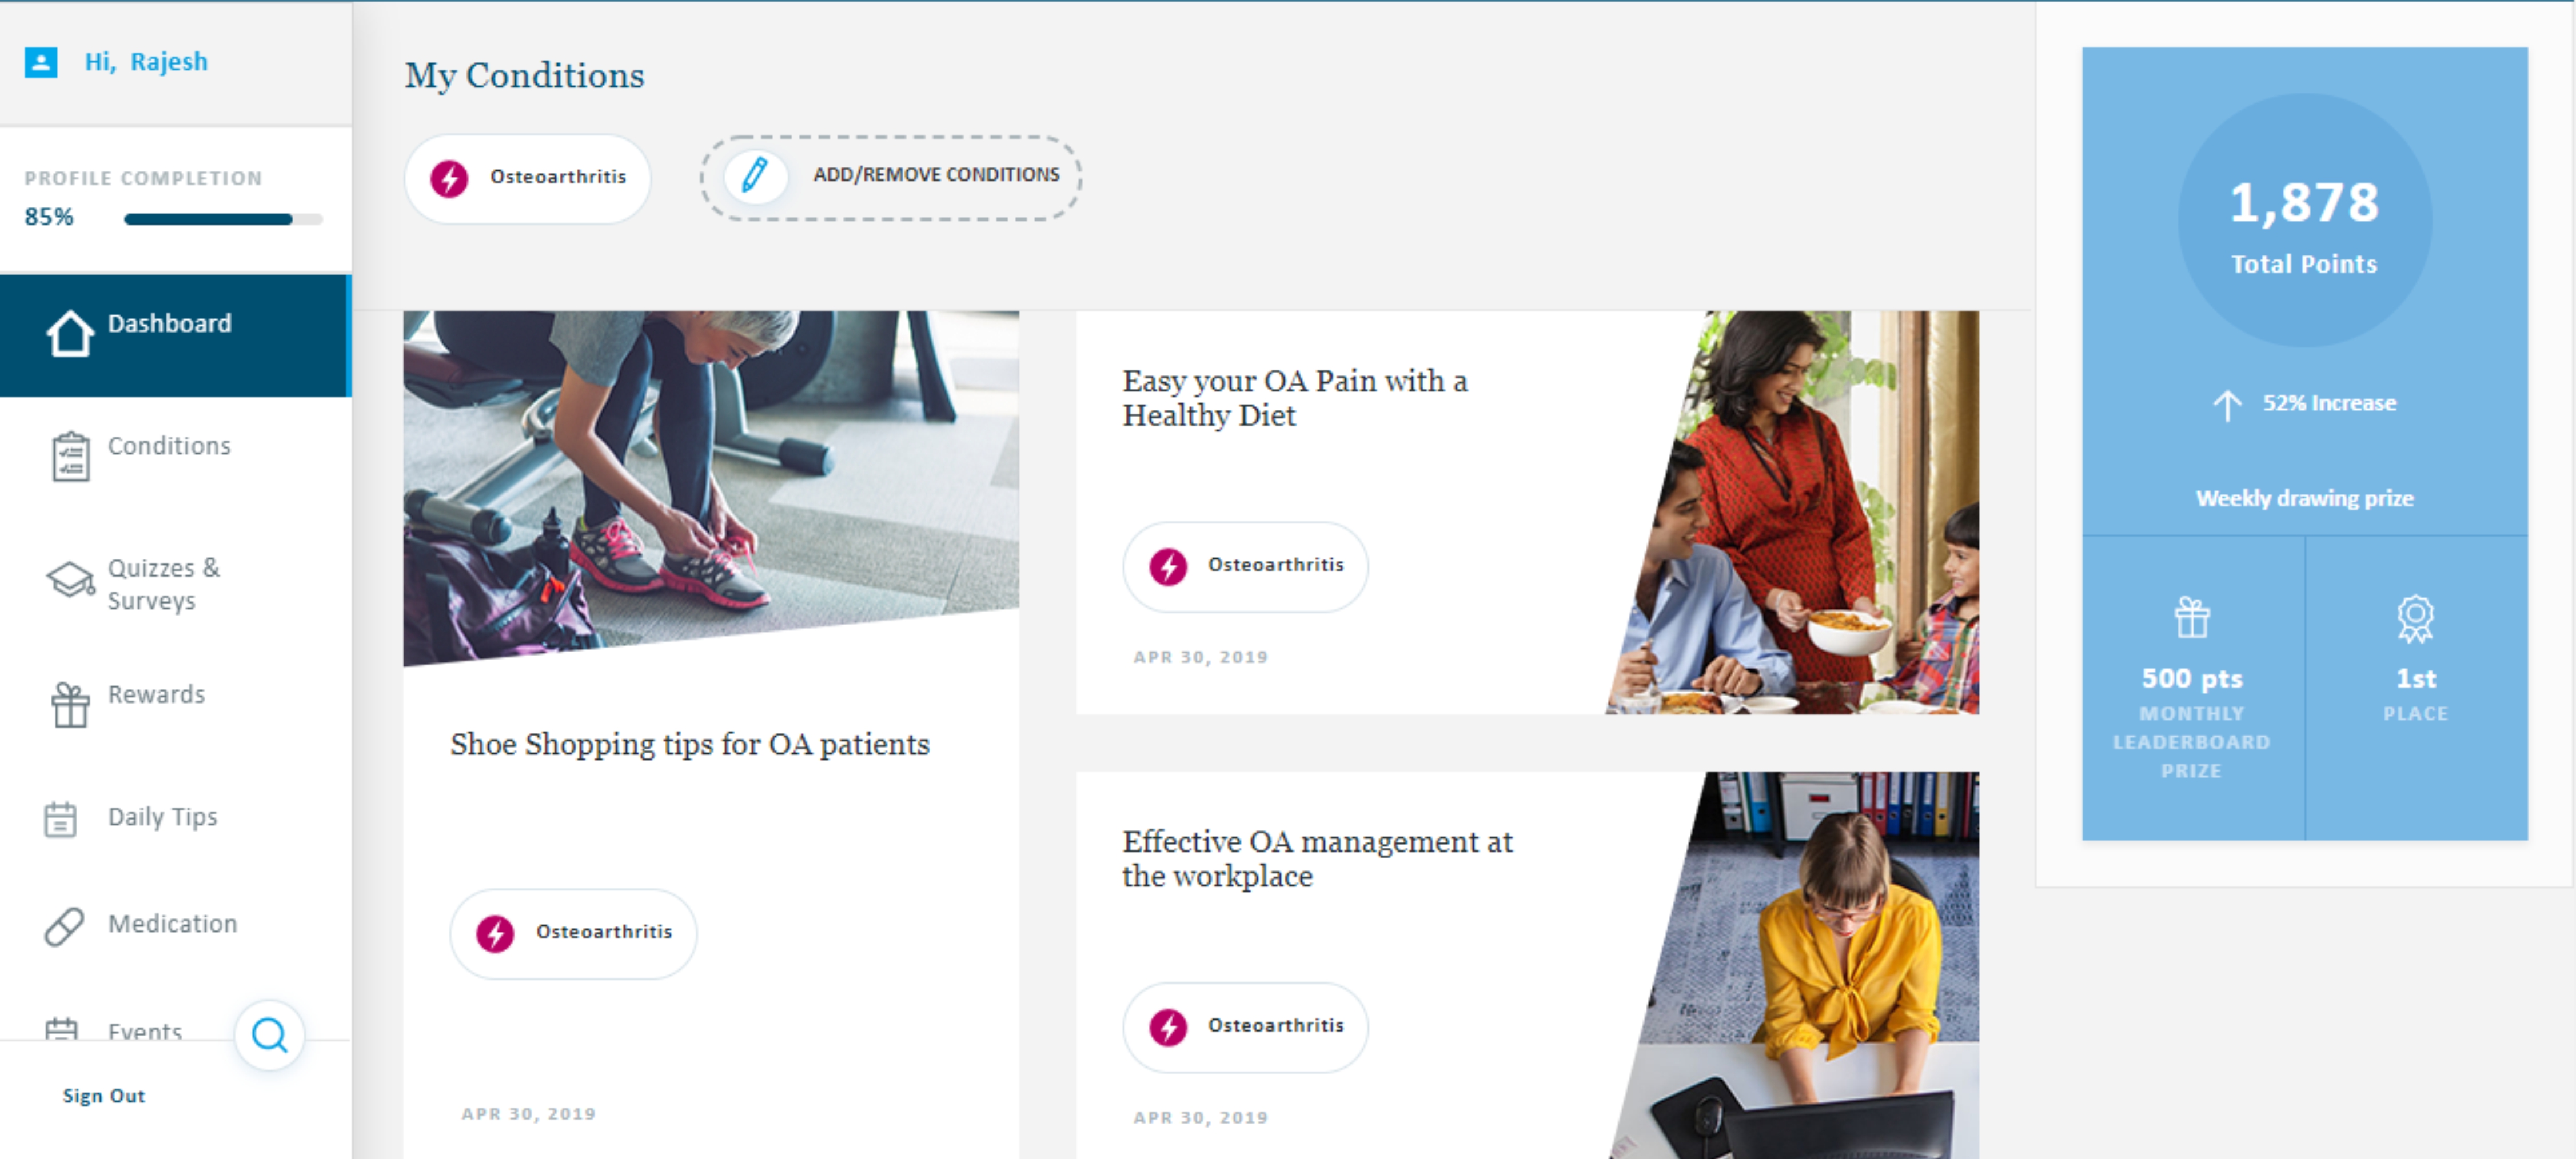
Task: Click Sign Out link
Action: click(104, 1095)
